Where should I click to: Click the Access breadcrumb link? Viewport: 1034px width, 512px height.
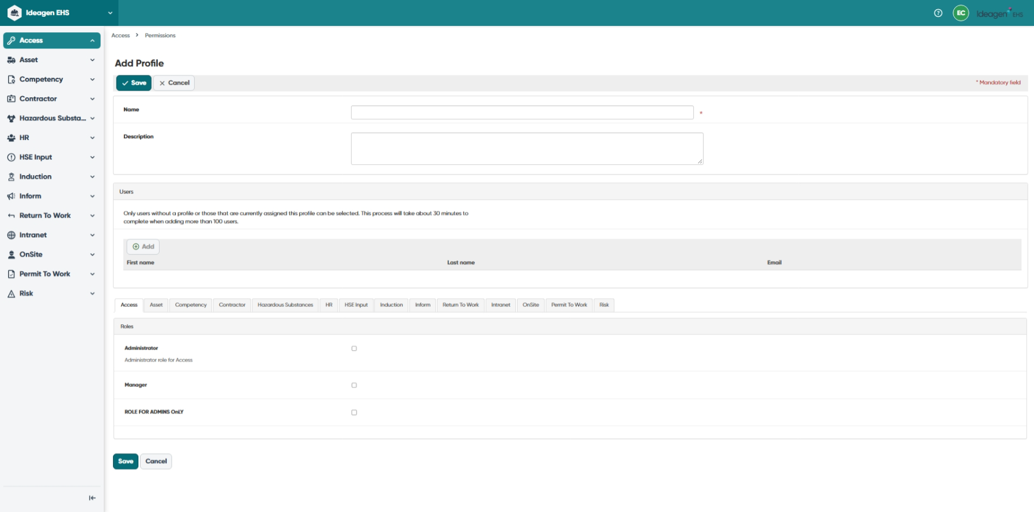point(120,35)
